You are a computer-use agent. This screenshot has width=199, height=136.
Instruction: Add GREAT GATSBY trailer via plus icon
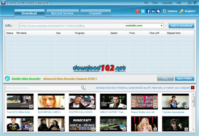click(x=124, y=107)
